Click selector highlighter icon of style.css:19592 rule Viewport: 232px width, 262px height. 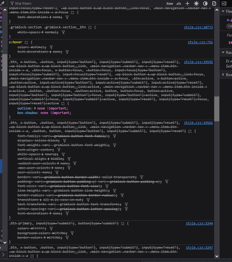63,103
